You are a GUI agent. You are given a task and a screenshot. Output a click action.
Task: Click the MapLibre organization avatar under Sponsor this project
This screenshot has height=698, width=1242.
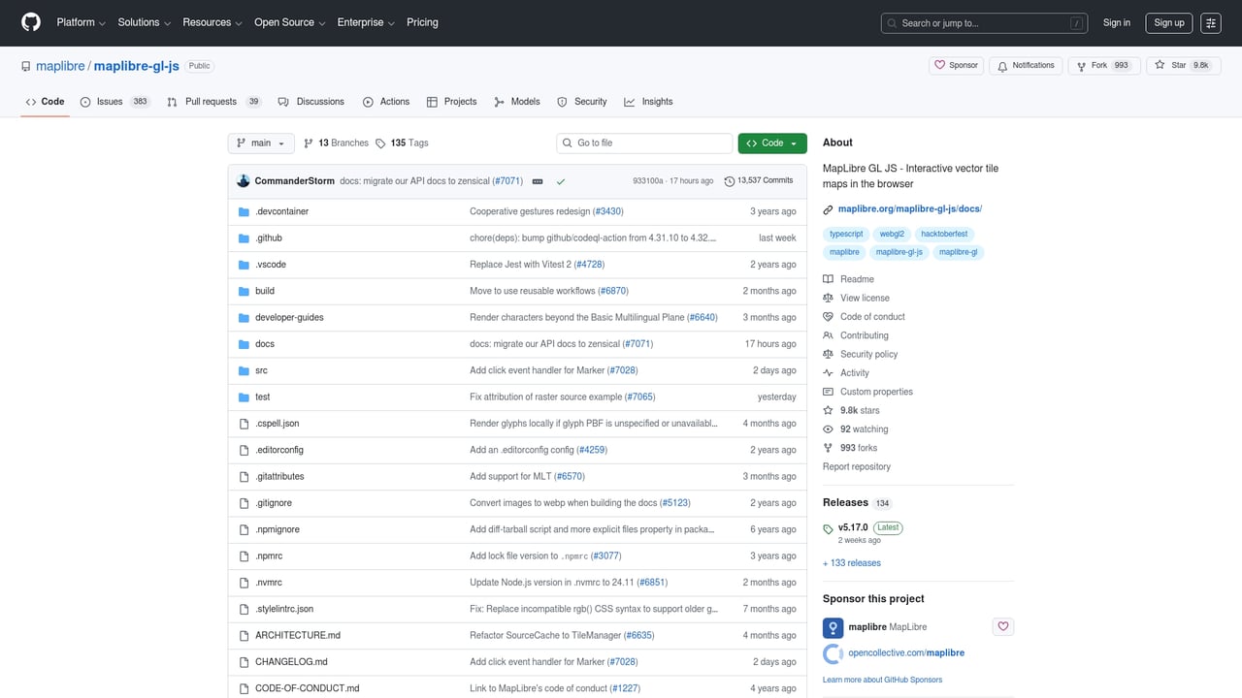click(x=833, y=626)
